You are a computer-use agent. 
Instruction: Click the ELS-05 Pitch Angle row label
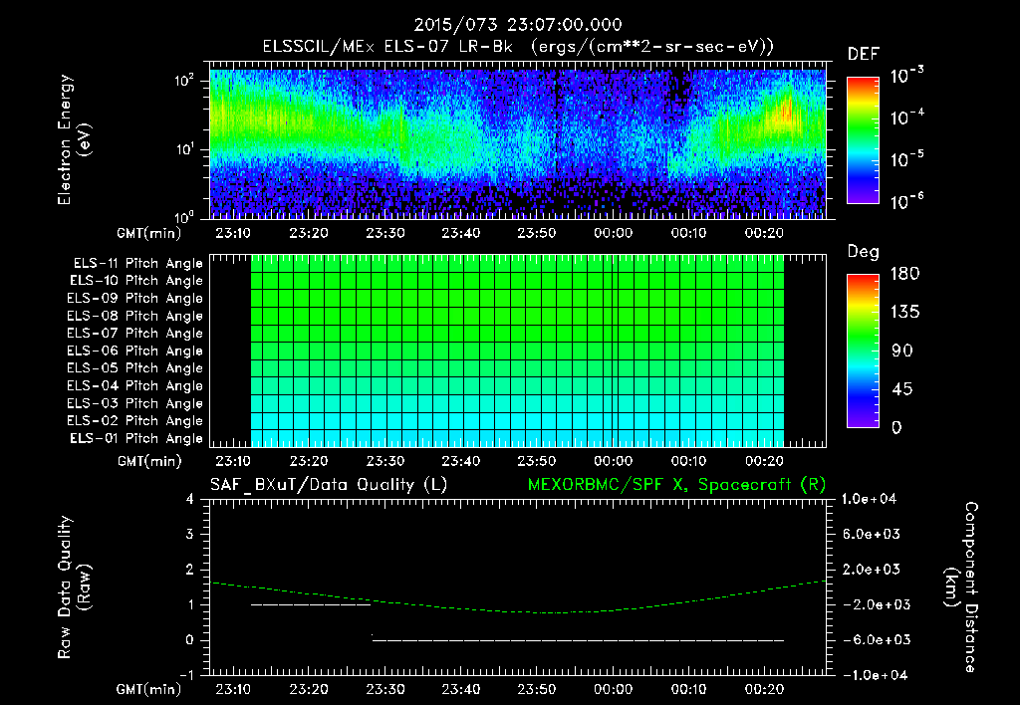(135, 368)
